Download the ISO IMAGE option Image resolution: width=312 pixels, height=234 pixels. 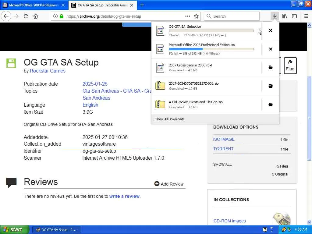click(x=224, y=139)
